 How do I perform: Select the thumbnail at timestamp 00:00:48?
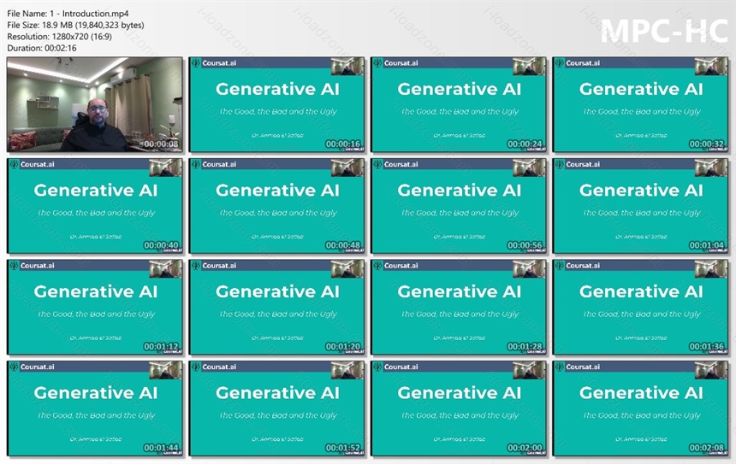pyautogui.click(x=276, y=206)
